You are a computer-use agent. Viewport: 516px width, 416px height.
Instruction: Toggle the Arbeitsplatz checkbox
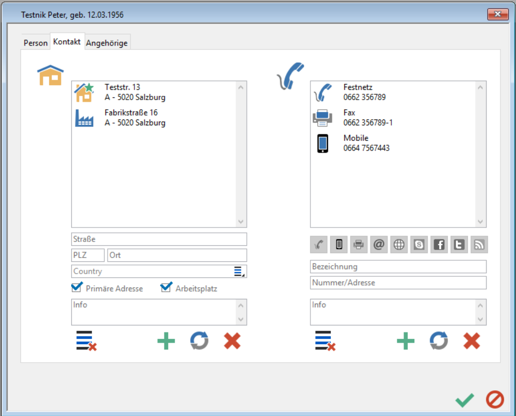click(166, 288)
